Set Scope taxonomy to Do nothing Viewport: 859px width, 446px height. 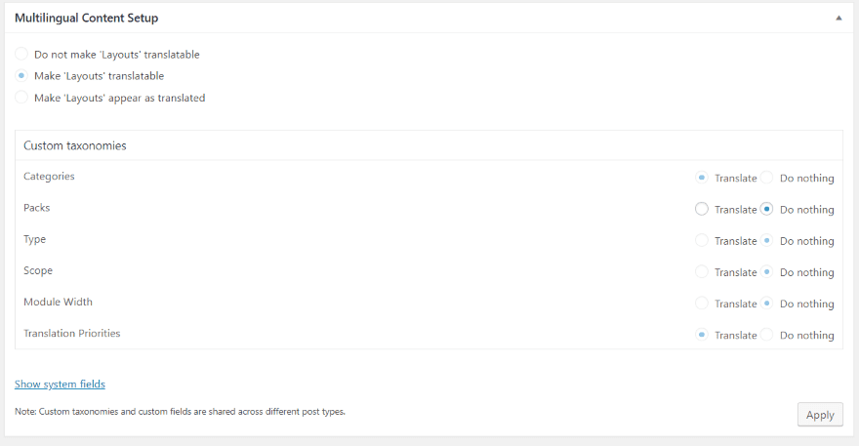pyautogui.click(x=766, y=271)
